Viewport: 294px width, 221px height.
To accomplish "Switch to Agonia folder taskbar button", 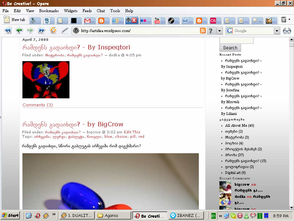I will tap(113, 215).
